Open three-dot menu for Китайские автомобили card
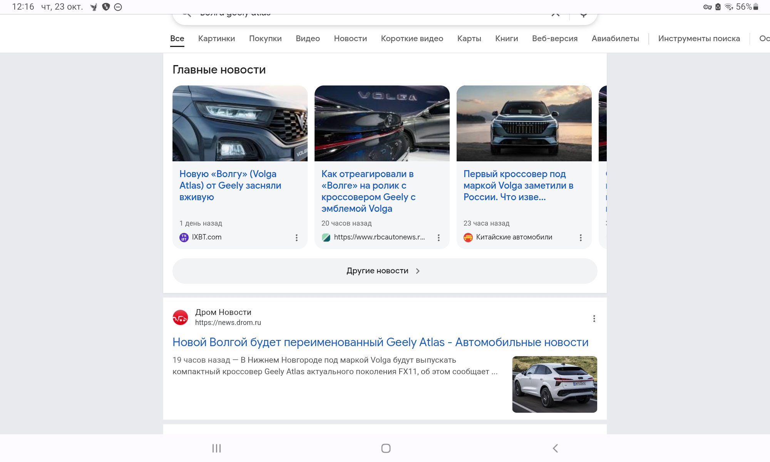This screenshot has height=462, width=770. click(581, 238)
